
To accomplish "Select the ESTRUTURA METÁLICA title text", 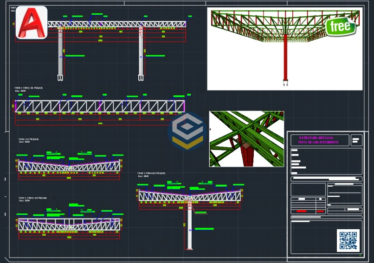I will tap(318, 138).
